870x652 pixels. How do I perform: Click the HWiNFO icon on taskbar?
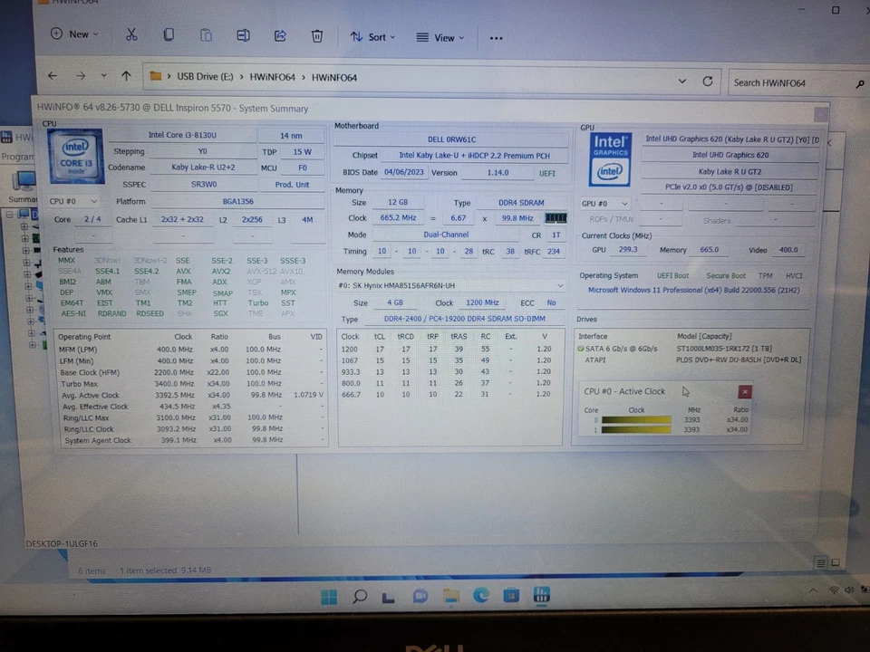click(x=541, y=595)
